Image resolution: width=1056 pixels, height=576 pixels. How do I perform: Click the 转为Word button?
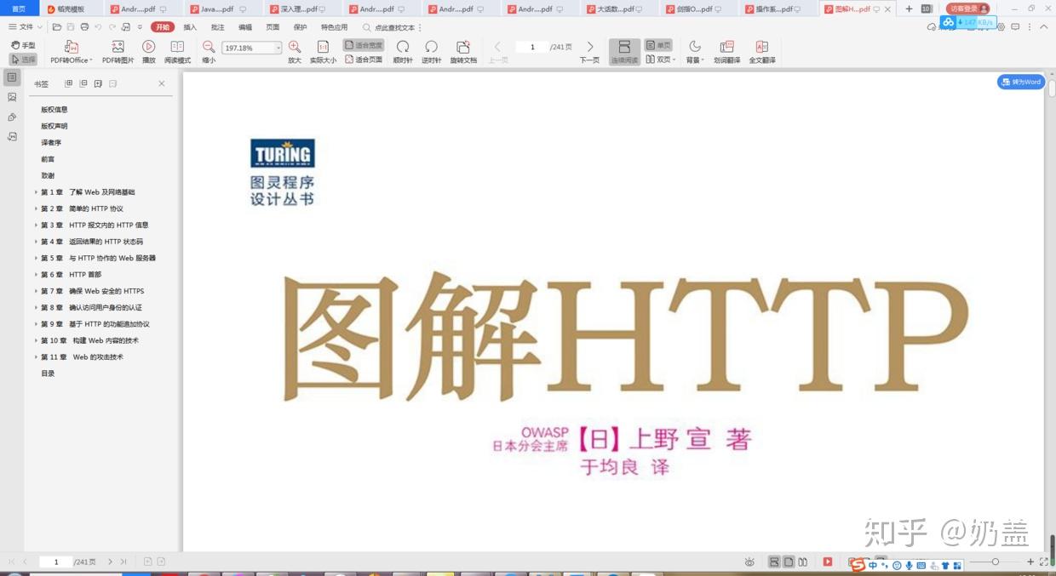coord(1021,82)
